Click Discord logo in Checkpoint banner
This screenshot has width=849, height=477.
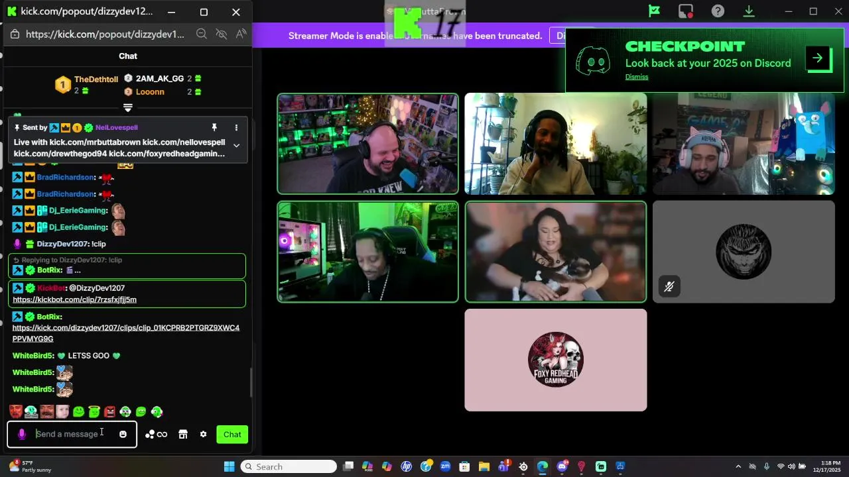tap(593, 61)
